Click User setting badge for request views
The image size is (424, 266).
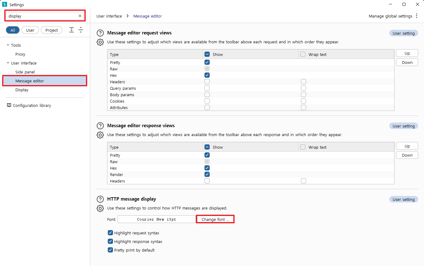point(404,33)
